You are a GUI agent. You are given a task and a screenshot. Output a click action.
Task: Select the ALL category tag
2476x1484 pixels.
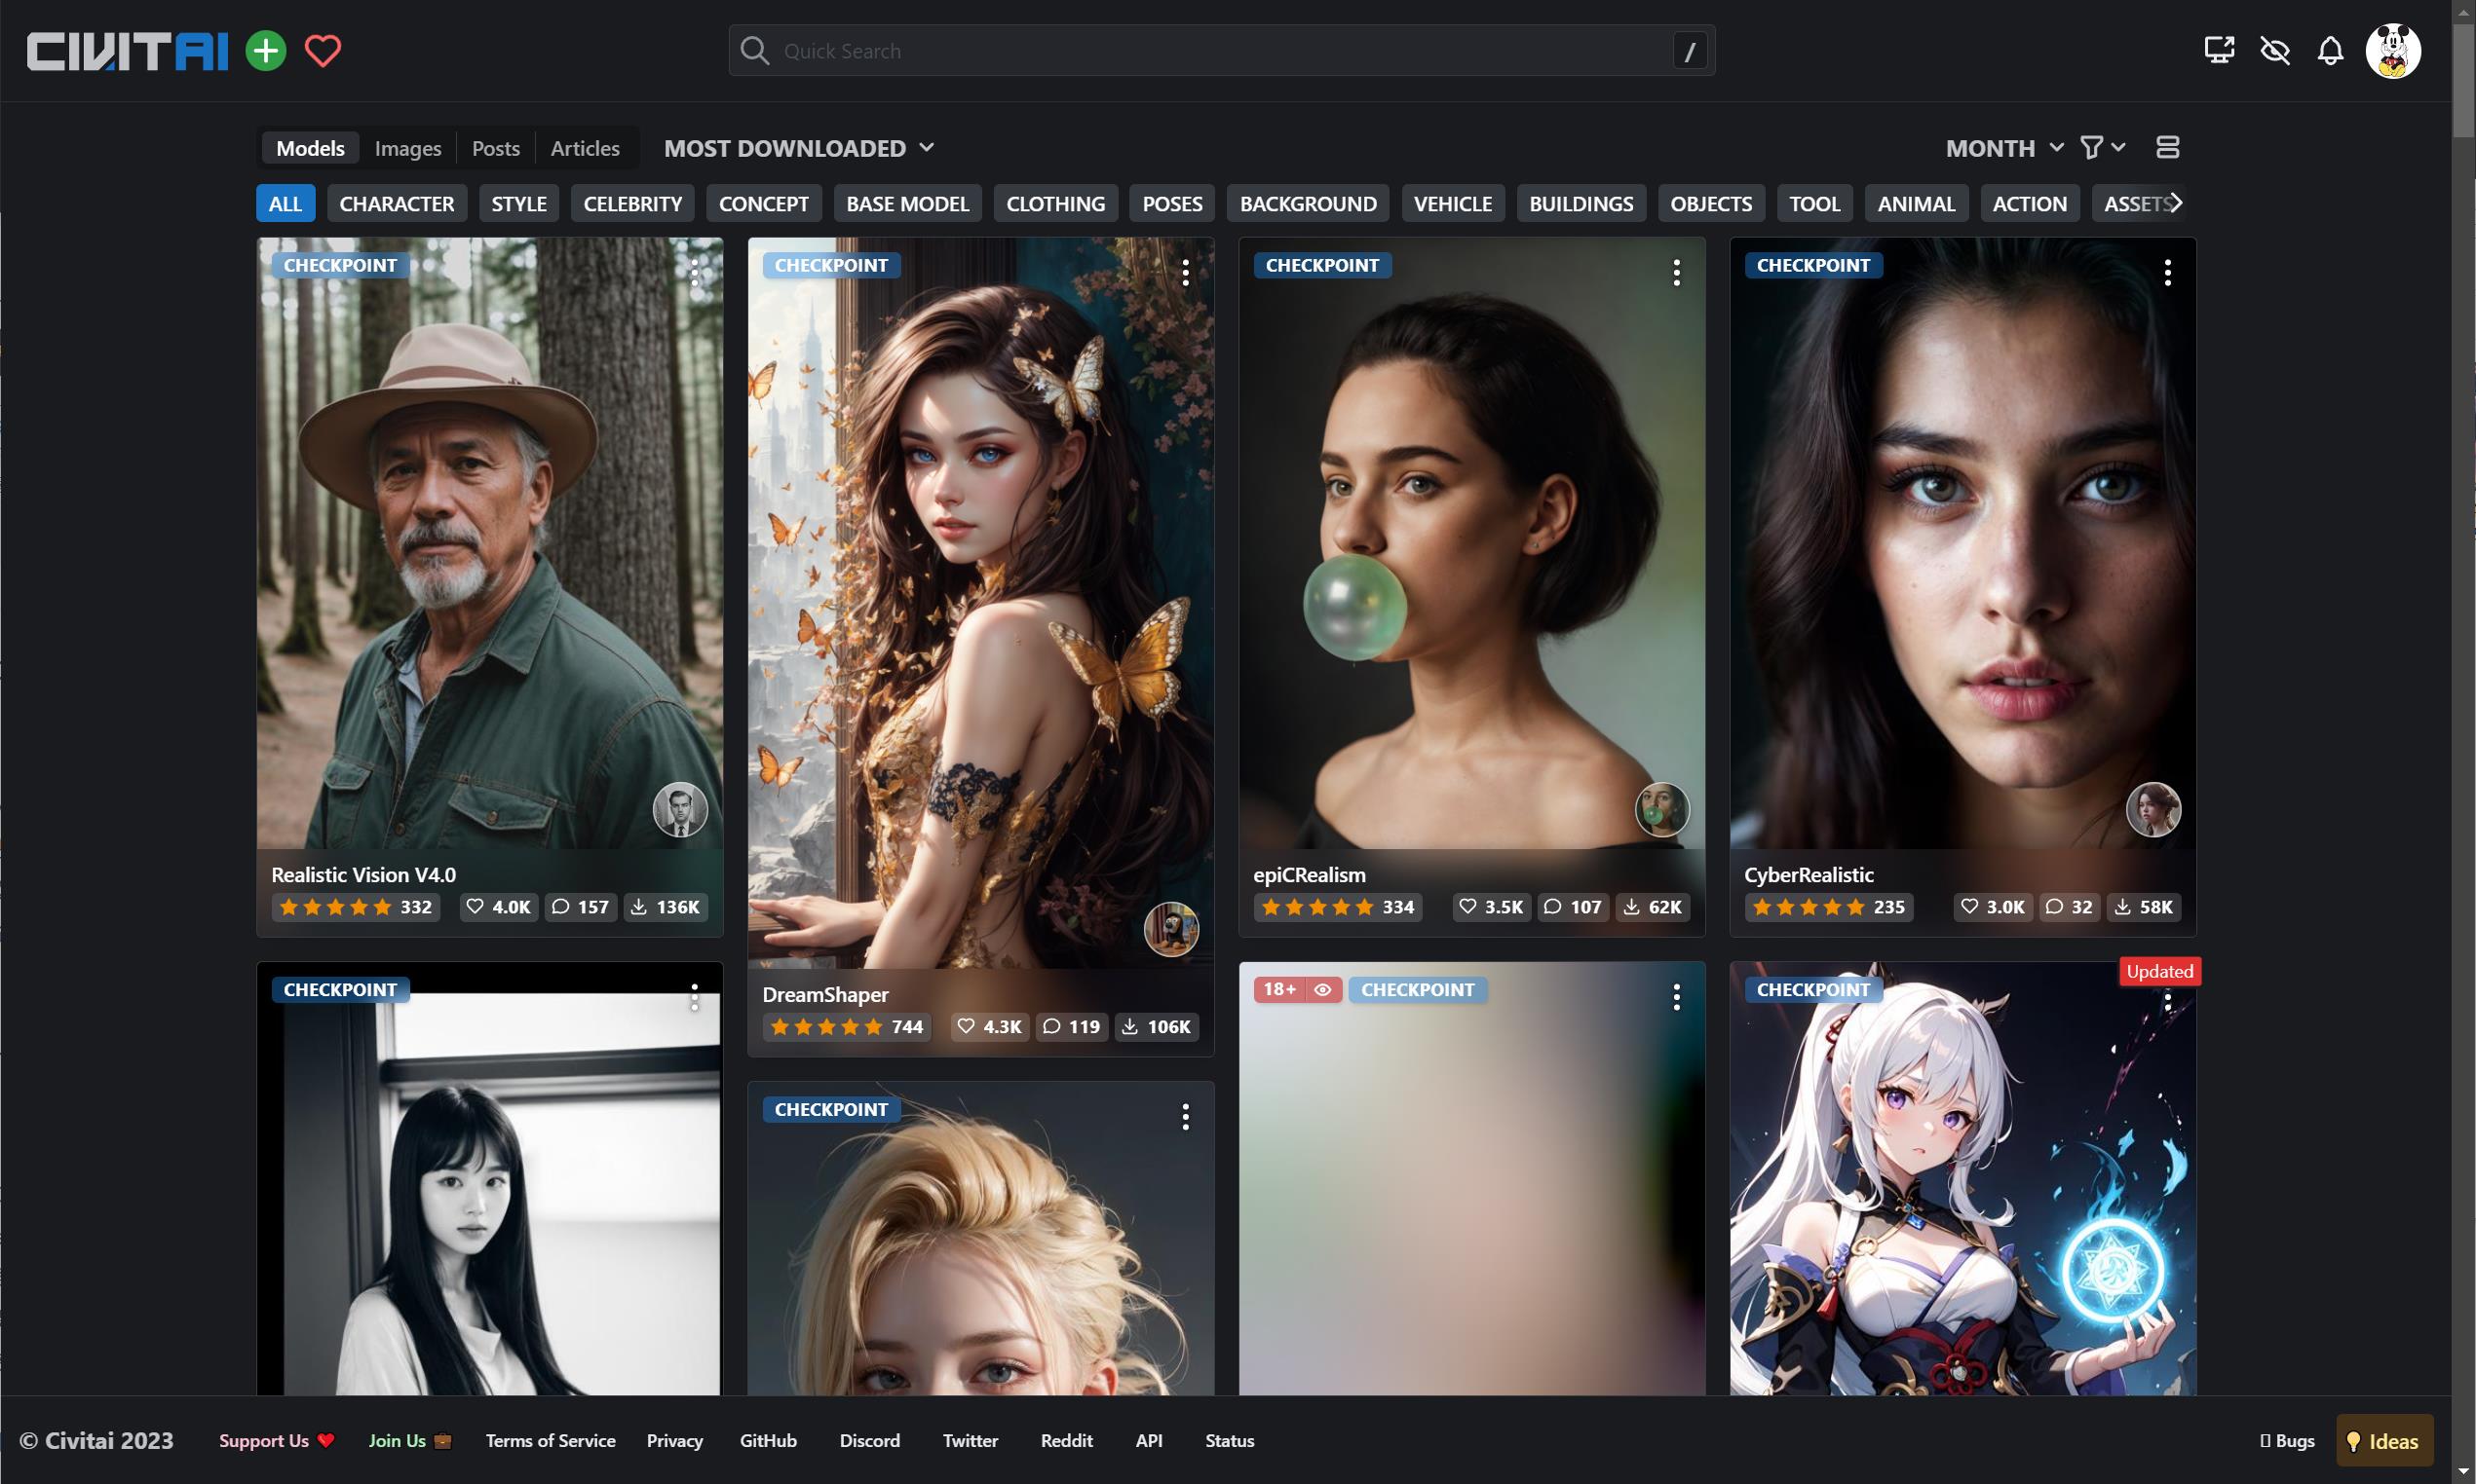pos(286,203)
